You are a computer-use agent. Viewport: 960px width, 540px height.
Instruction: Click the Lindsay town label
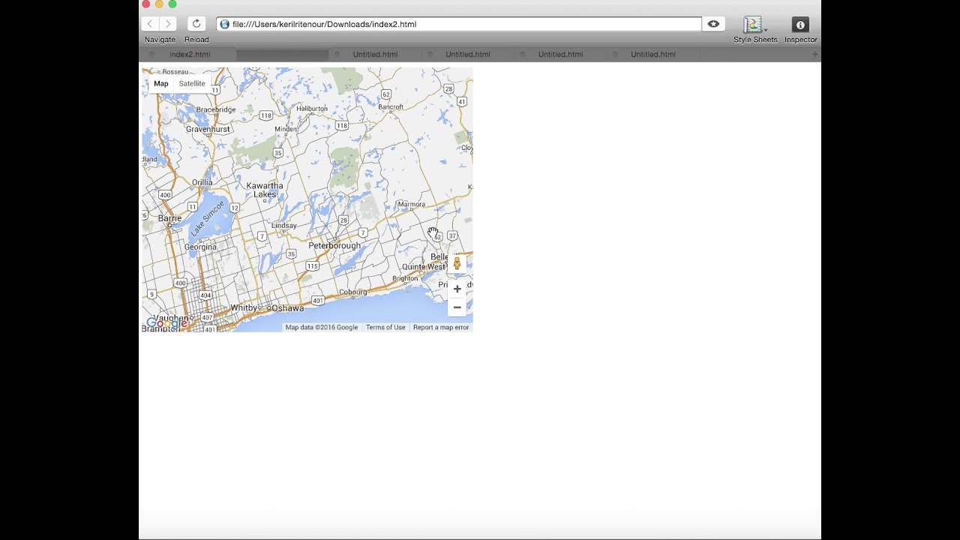(284, 225)
